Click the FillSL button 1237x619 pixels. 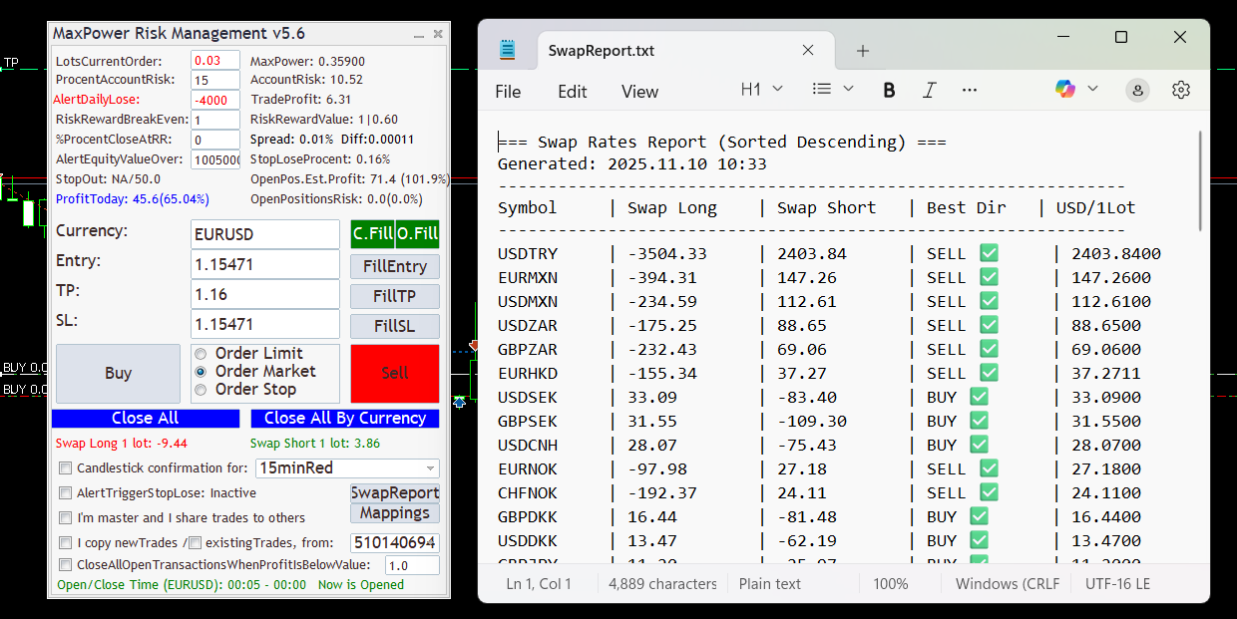[x=395, y=326]
